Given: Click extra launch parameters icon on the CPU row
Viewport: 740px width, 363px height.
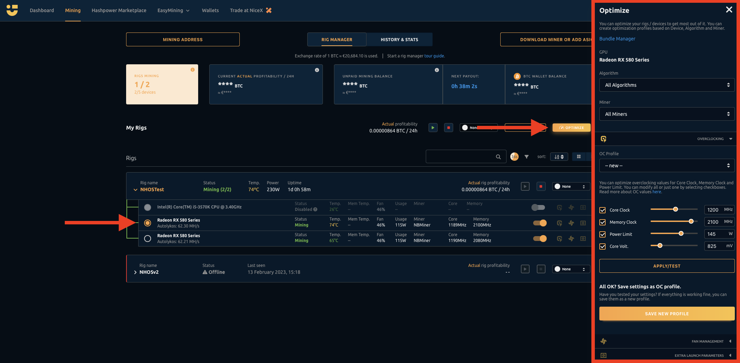Looking at the screenshot, I should tap(583, 207).
